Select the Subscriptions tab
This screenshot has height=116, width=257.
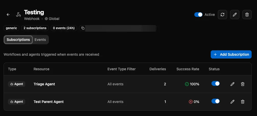tap(18, 40)
